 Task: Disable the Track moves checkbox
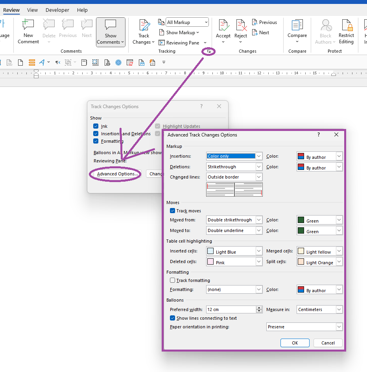coord(172,211)
